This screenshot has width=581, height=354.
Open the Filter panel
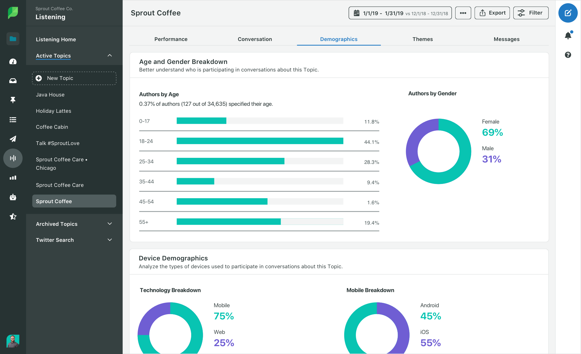pos(531,13)
